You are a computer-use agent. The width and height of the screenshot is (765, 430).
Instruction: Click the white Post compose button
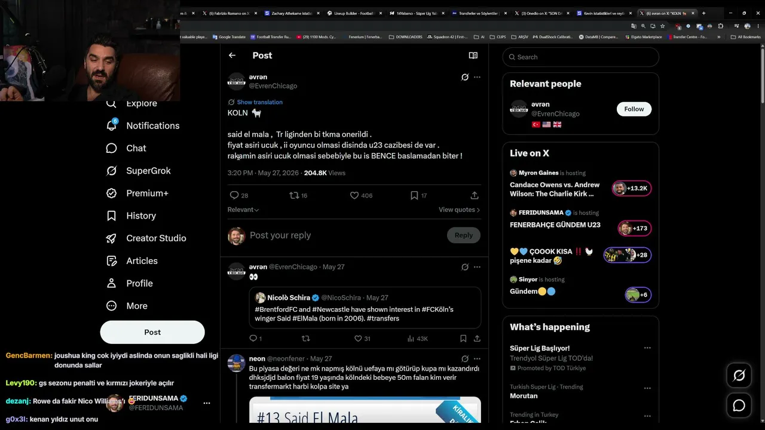pos(152,332)
